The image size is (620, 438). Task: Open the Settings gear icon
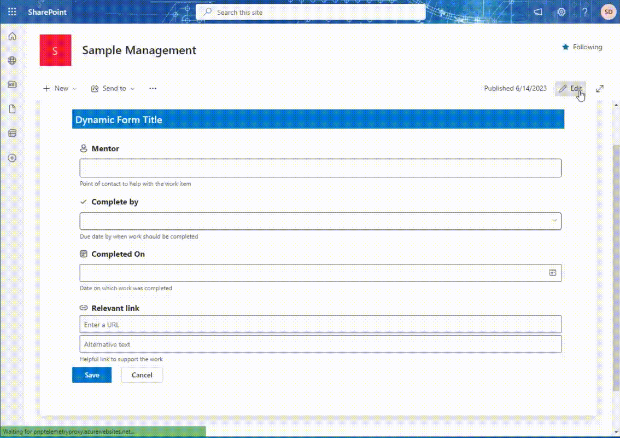click(561, 12)
